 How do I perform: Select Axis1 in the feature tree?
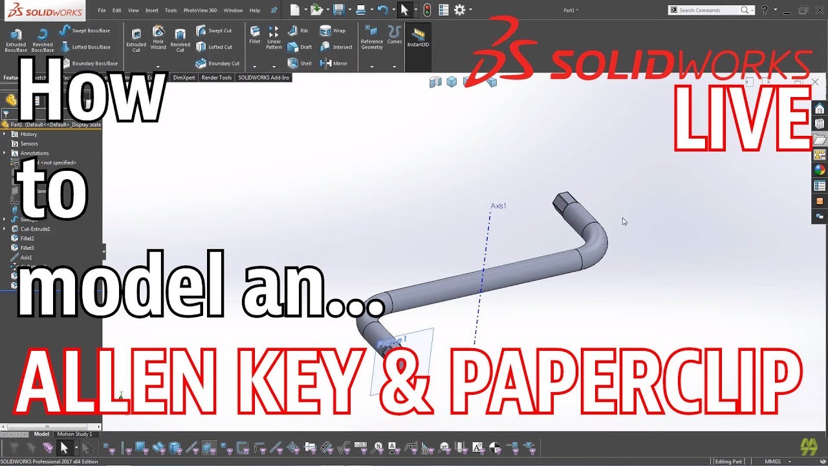tap(26, 258)
